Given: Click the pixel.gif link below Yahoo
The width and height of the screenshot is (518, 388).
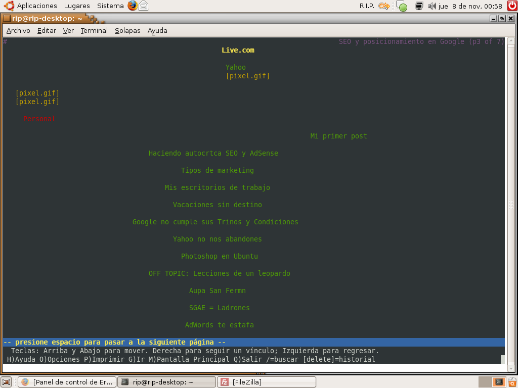Looking at the screenshot, I should coord(248,76).
